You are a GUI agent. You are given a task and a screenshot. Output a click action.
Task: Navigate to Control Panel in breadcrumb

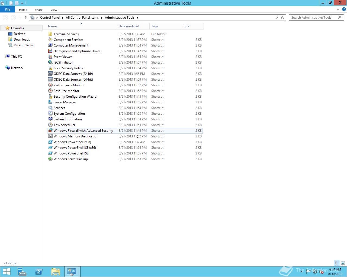click(50, 18)
